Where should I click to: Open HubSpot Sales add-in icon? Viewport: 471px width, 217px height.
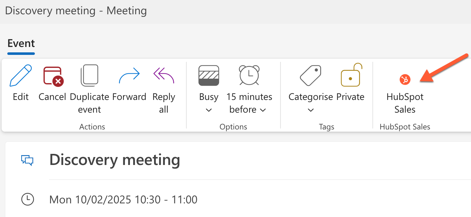405,79
